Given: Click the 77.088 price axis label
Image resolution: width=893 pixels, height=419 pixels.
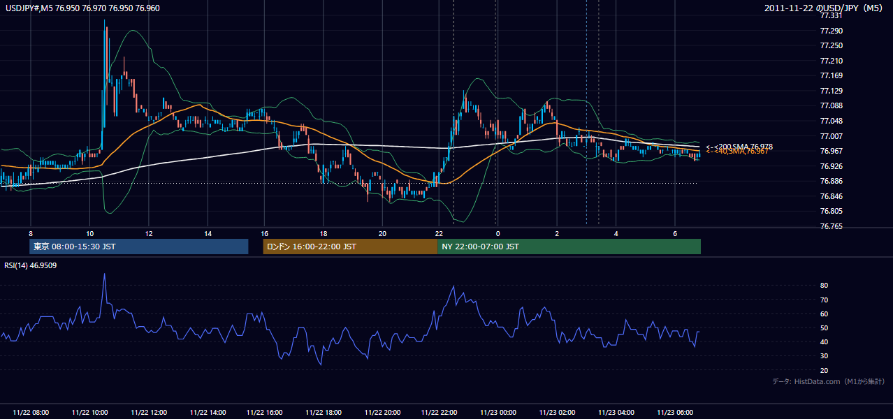Looking at the screenshot, I should (832, 106).
